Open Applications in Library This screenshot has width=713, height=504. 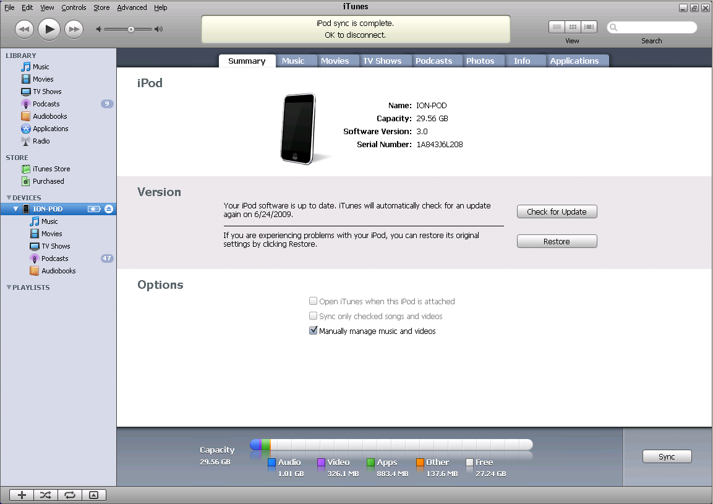coord(50,129)
